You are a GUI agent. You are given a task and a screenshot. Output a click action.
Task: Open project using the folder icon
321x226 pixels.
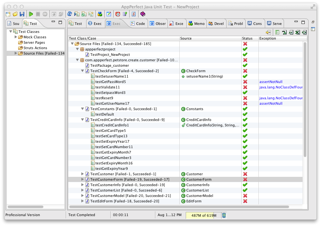coord(15,14)
